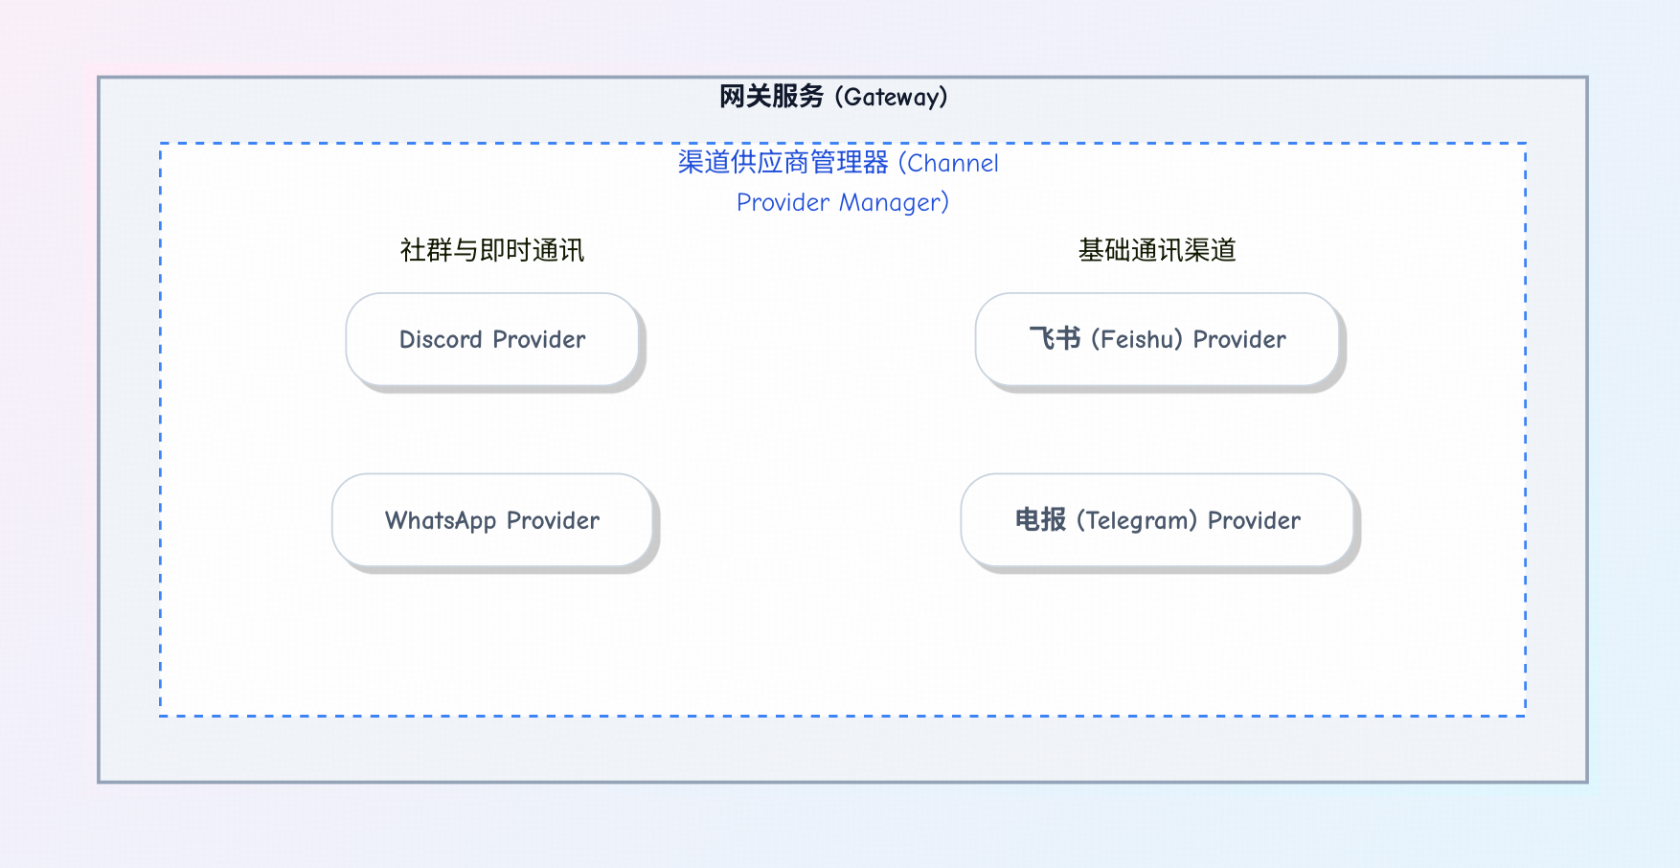Click the 网关服务 (Gateway) title
The height and width of the screenshot is (868, 1680).
[833, 97]
